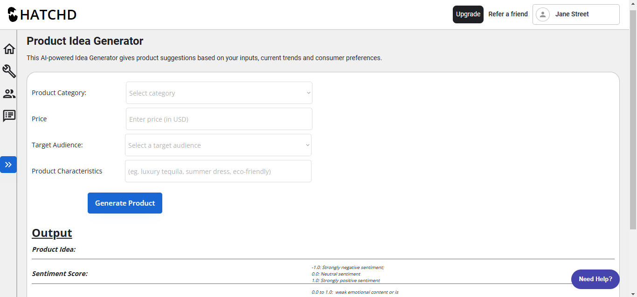Open the people icon in sidebar

pyautogui.click(x=9, y=94)
